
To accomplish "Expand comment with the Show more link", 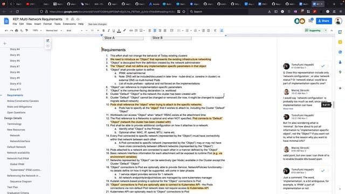I will (288, 109).
